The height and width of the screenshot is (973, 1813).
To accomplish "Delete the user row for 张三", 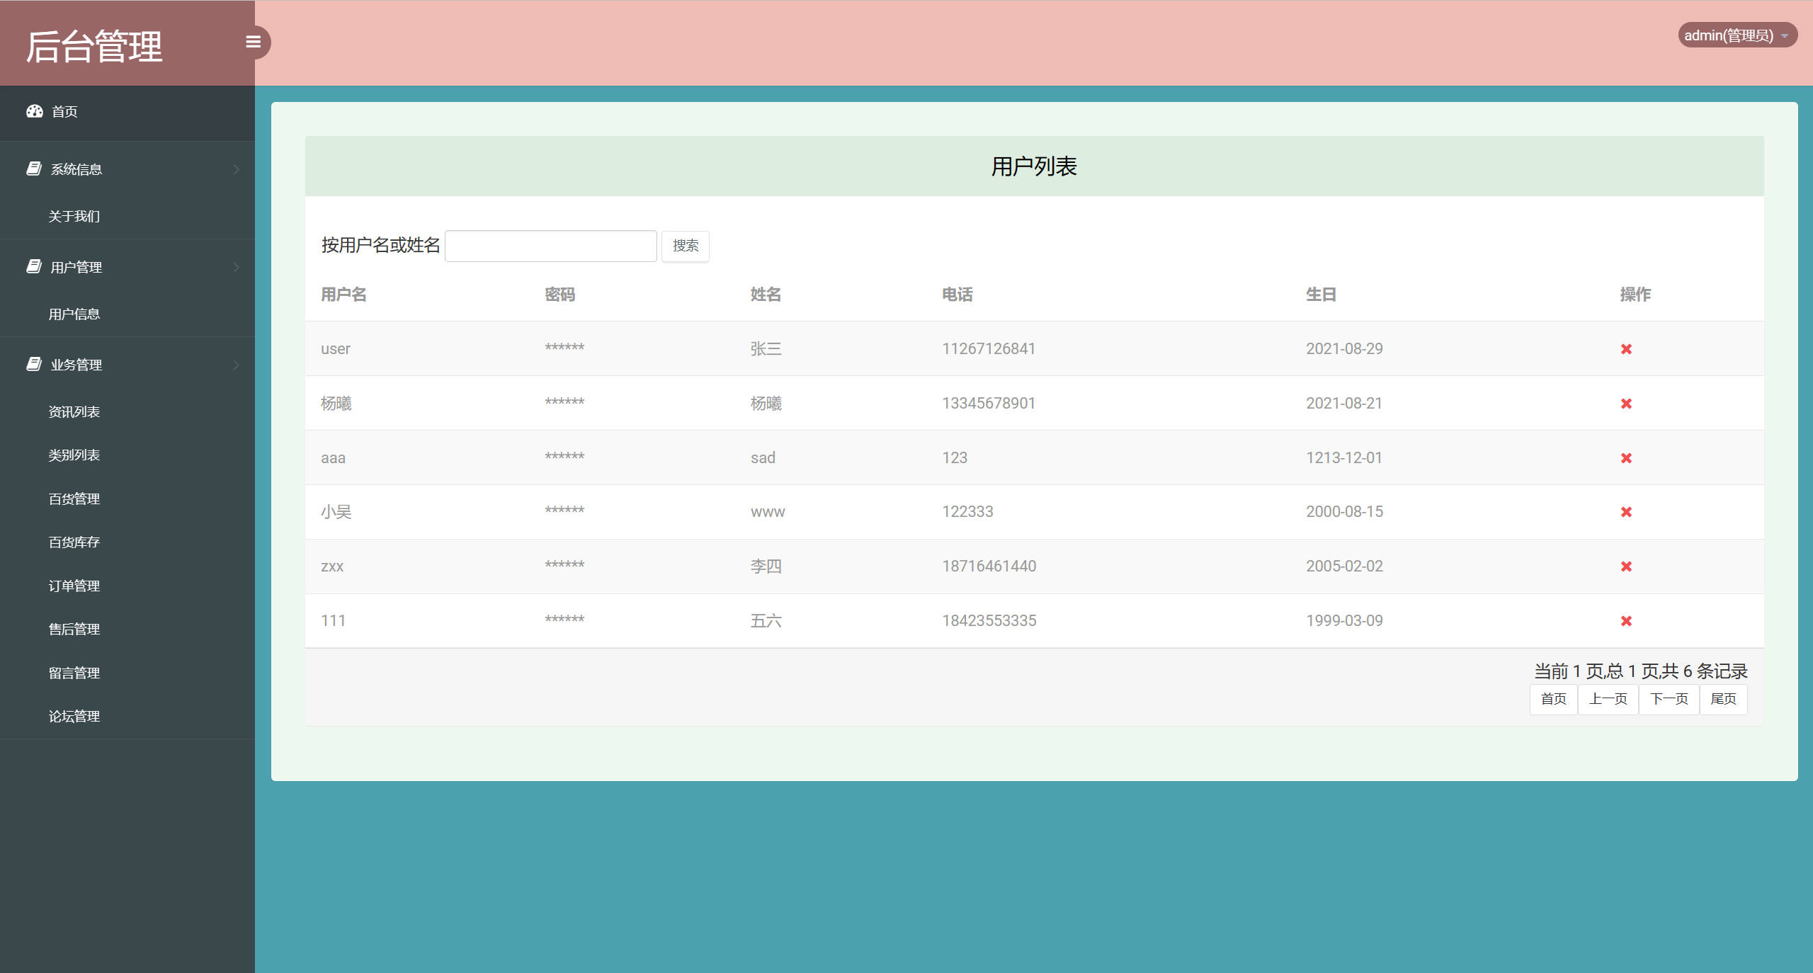I will (1626, 349).
